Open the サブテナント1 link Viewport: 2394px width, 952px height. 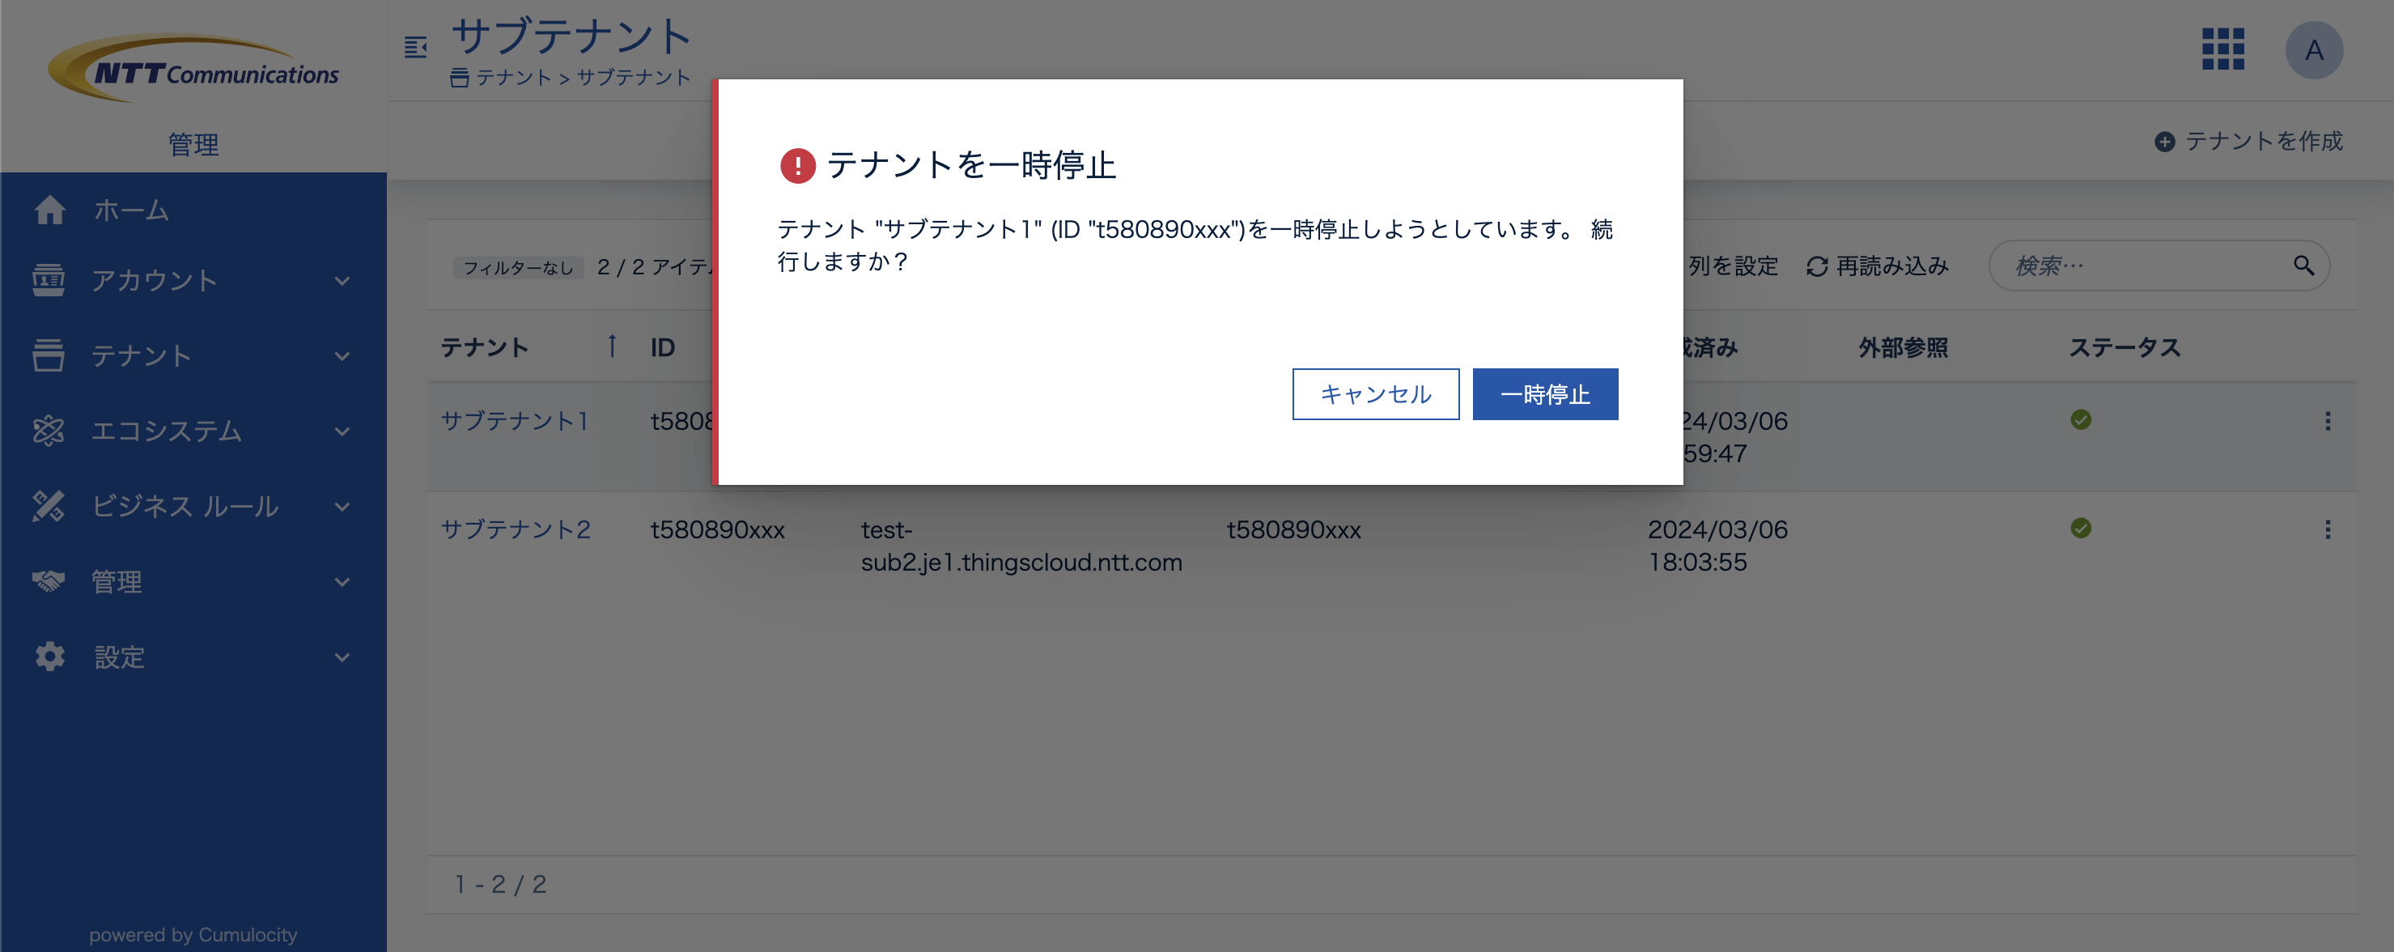pos(514,421)
